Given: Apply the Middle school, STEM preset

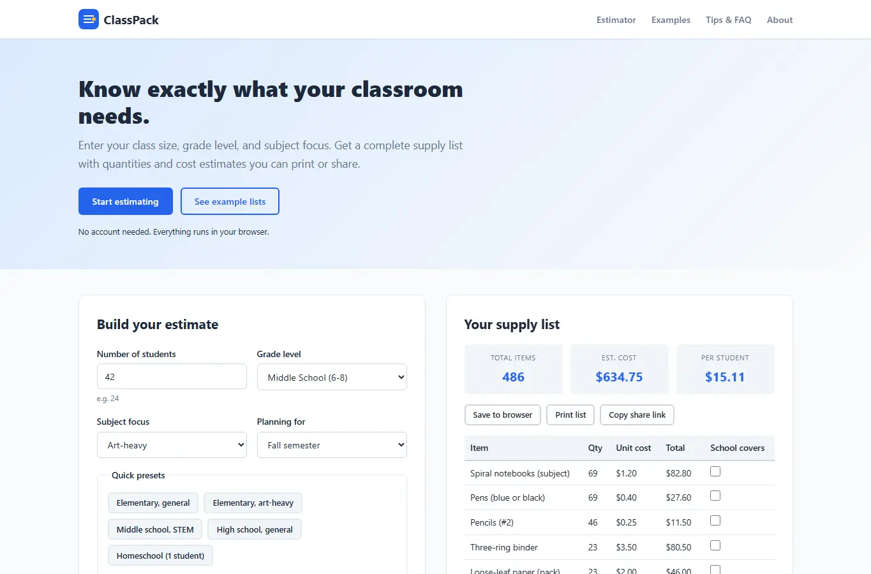Looking at the screenshot, I should pos(155,529).
